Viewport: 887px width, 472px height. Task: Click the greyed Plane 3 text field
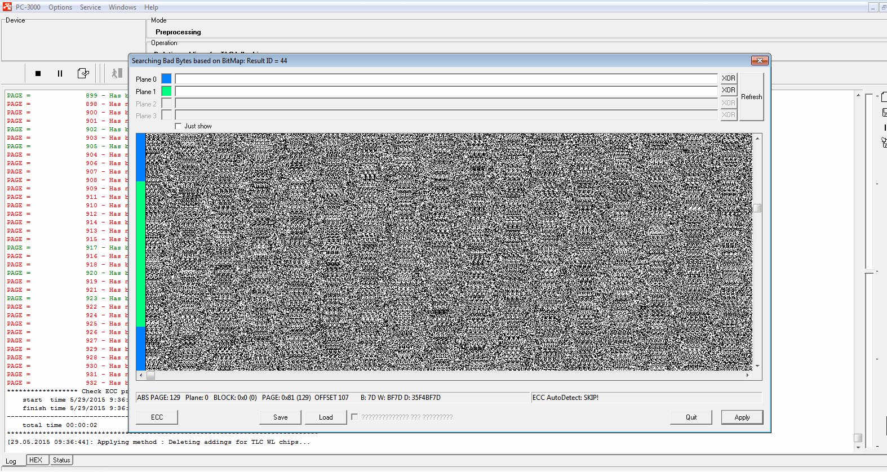(x=446, y=115)
